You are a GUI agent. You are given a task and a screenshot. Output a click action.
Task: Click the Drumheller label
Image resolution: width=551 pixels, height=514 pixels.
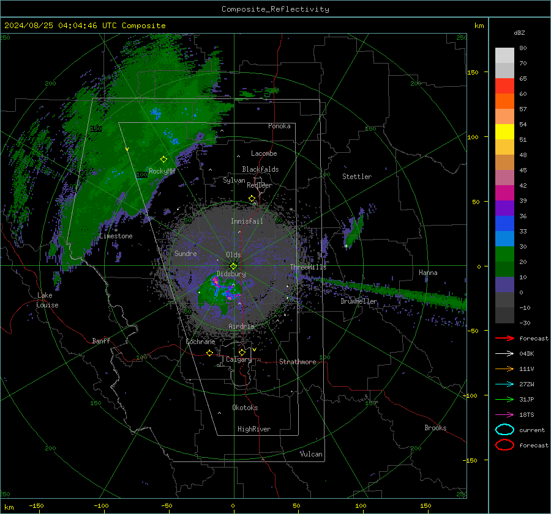[x=359, y=301]
